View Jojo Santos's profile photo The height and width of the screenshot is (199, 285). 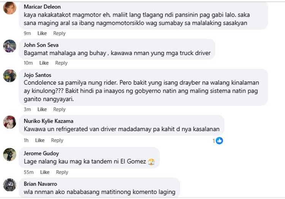click(x=9, y=76)
